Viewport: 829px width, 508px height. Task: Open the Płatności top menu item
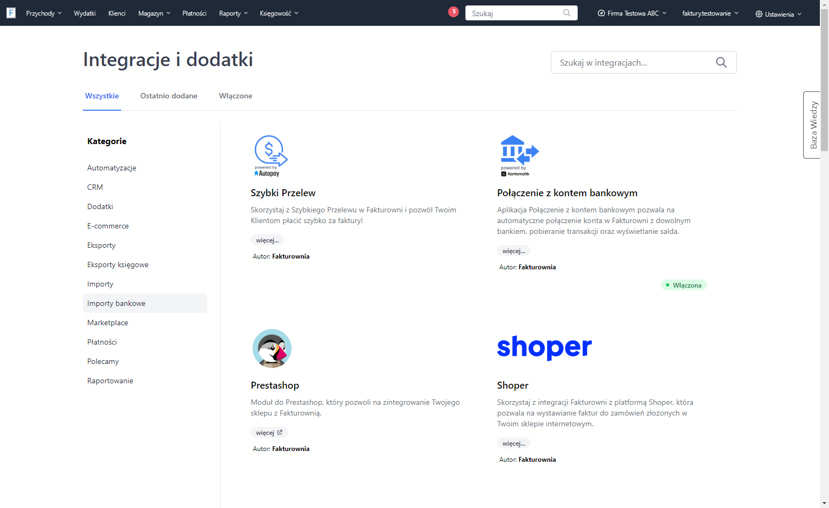194,13
